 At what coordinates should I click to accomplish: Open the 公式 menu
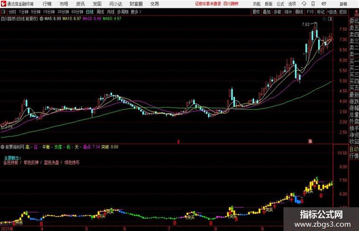(x=280, y=4)
